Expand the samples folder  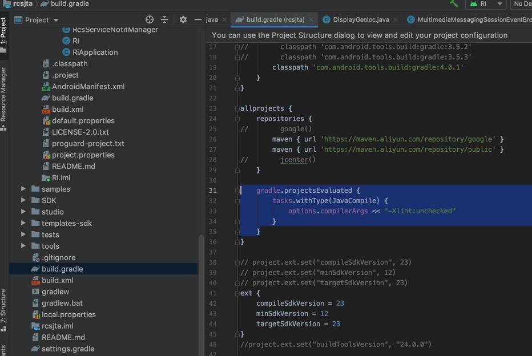click(23, 188)
